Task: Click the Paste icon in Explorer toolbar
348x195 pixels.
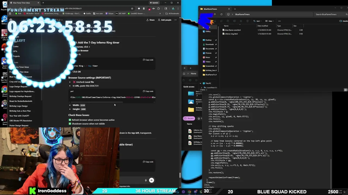Action: [x=228, y=21]
